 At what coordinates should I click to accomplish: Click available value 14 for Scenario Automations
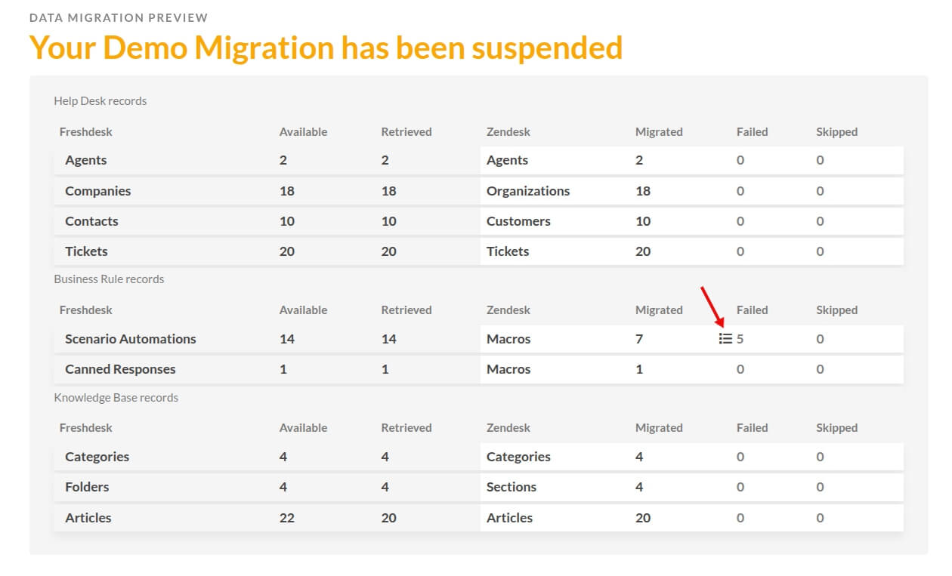(287, 339)
